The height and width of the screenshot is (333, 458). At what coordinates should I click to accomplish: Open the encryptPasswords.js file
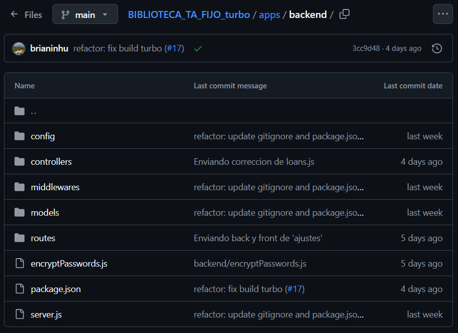point(68,264)
